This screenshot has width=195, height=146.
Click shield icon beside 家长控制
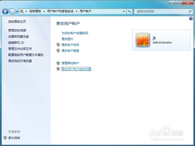tap(5, 138)
